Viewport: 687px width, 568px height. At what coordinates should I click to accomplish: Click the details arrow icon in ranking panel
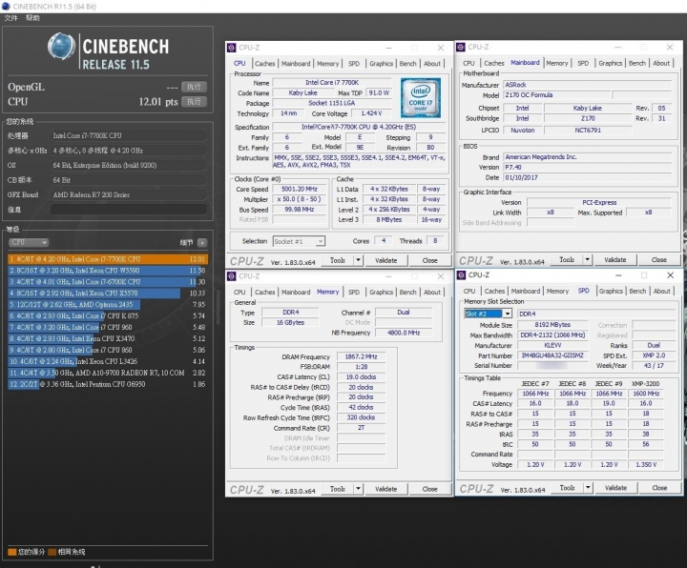[202, 242]
